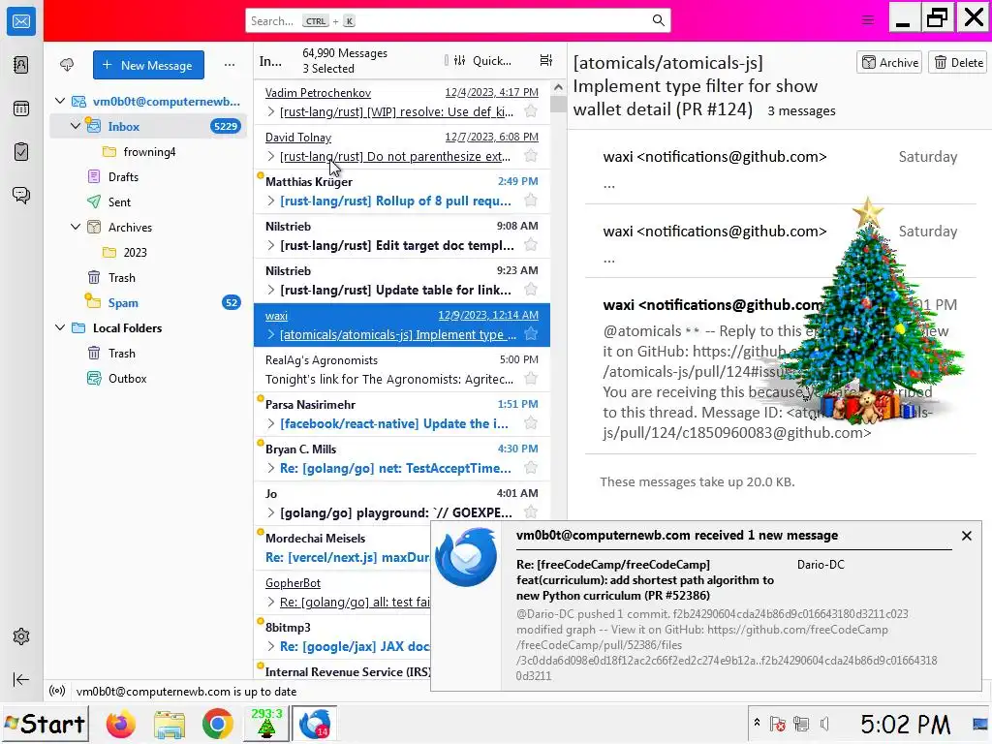Click the taskbar clock

point(905,724)
